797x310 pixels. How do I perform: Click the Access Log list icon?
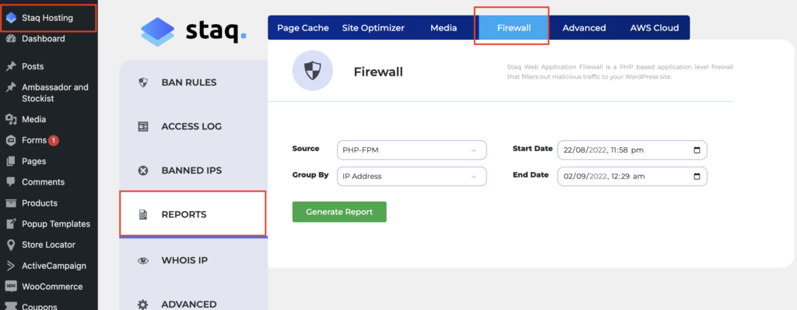143,127
